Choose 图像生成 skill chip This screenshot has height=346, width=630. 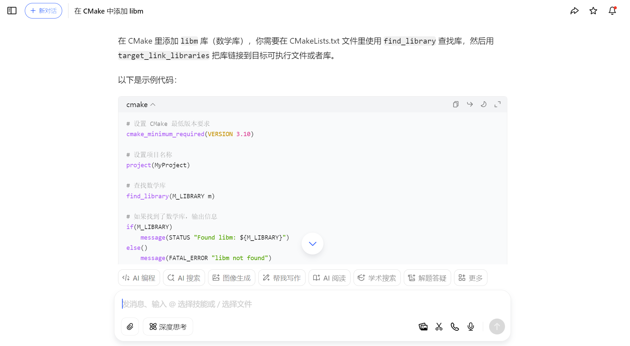[x=231, y=278]
